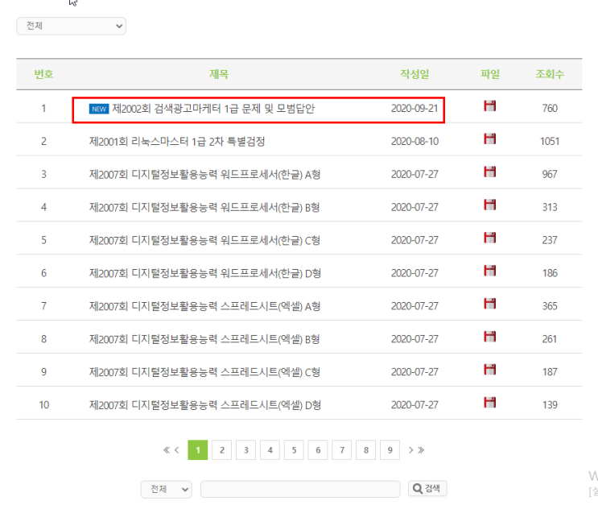Go to page 3
The width and height of the screenshot is (598, 530).
pos(246,450)
